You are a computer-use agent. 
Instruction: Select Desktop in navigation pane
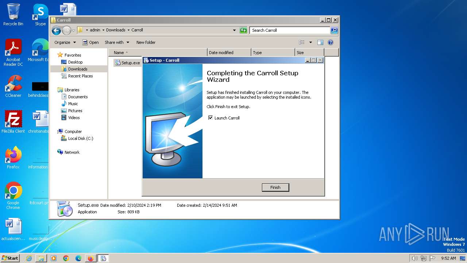pos(75,62)
